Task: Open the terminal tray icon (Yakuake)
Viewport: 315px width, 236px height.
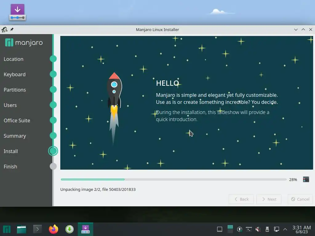Action: click(249, 229)
